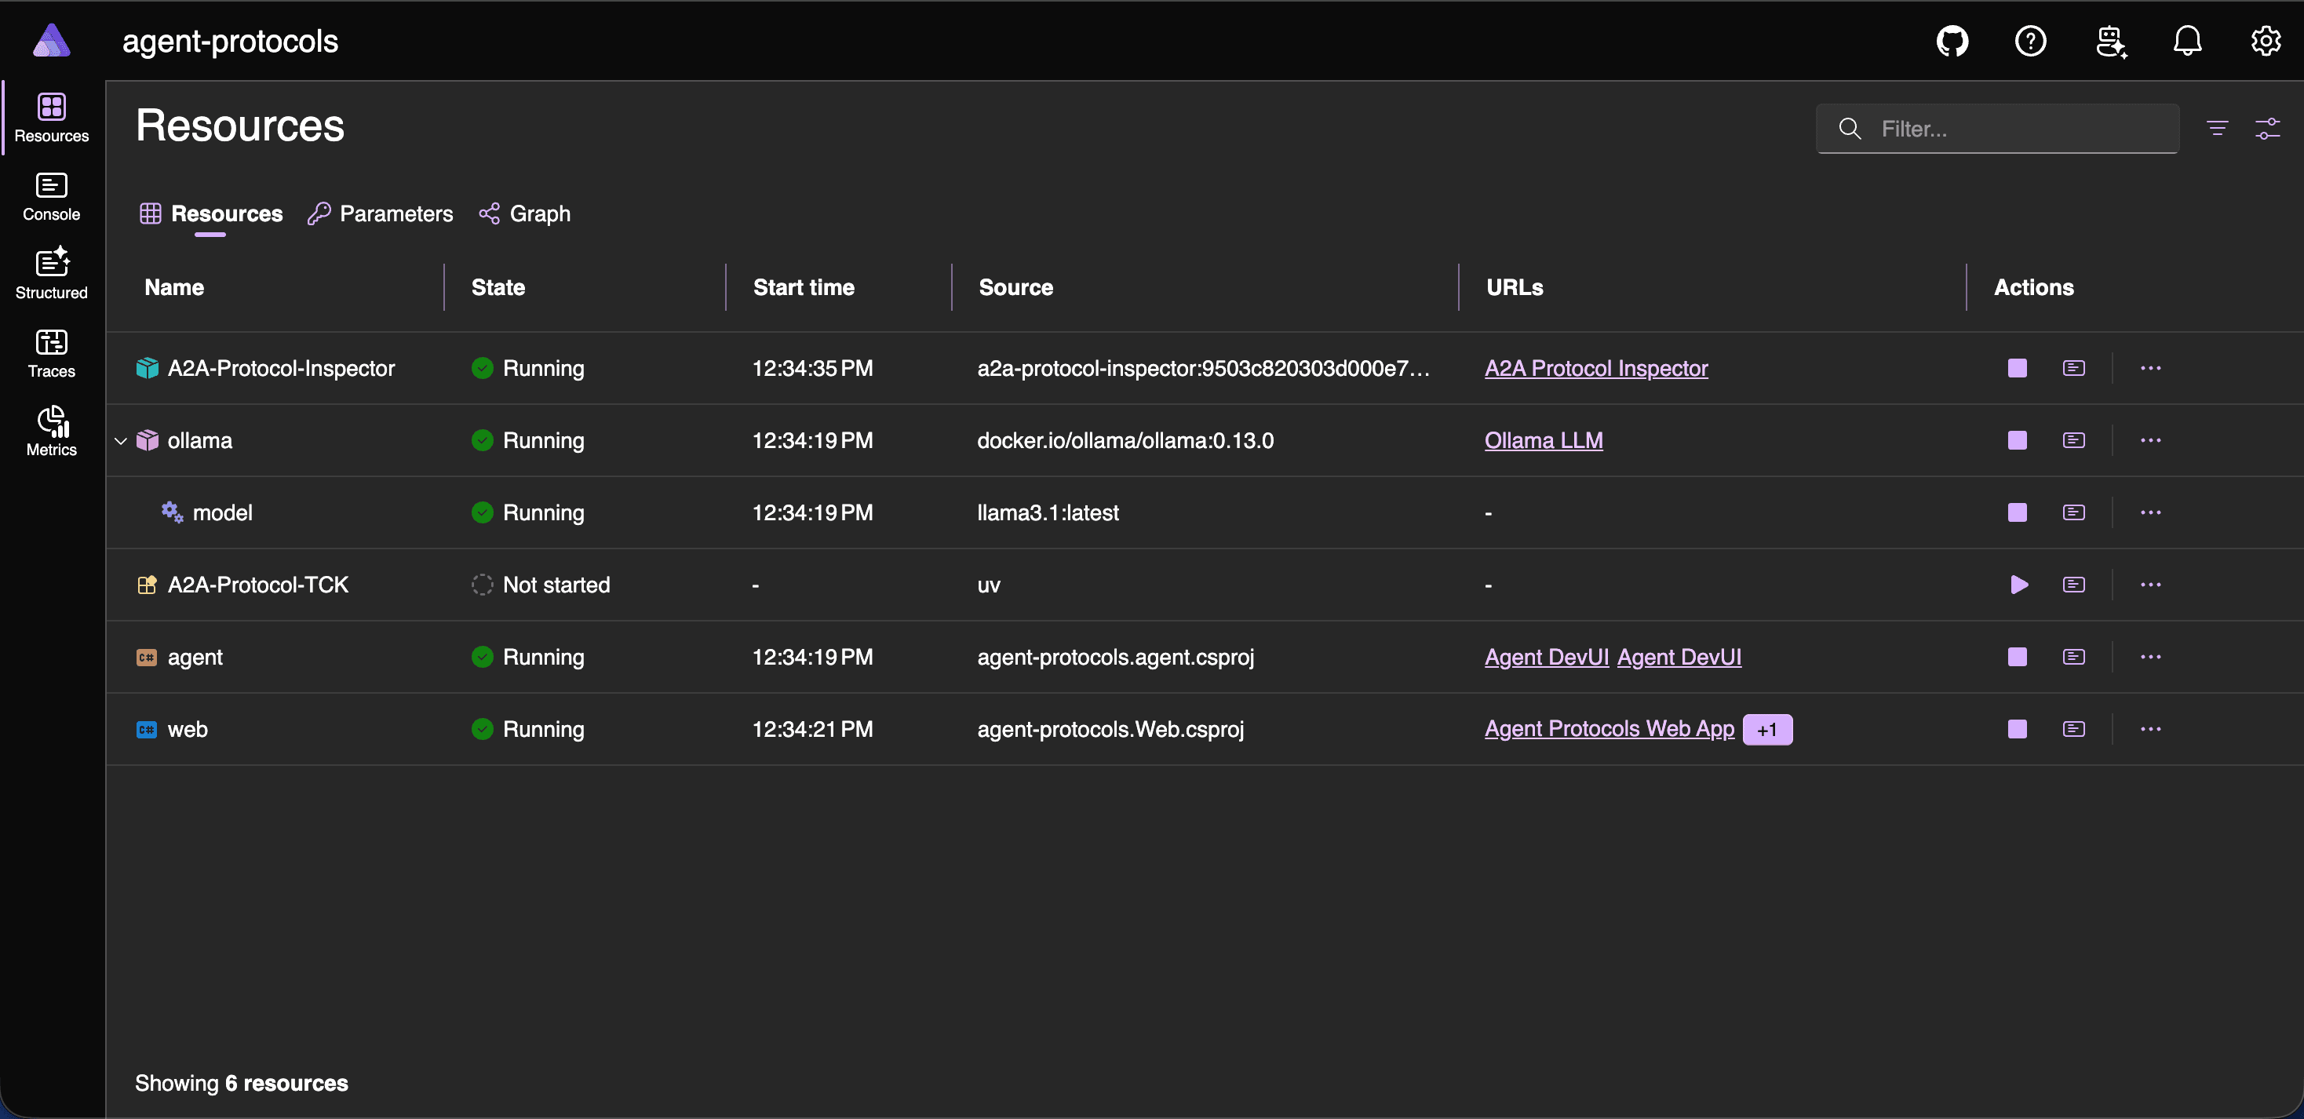2304x1119 pixels.
Task: Click the Aspire logo icon
Action: (x=52, y=41)
